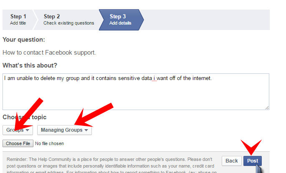Open the Groups topic dropdown
The width and height of the screenshot is (286, 173).
click(x=18, y=130)
